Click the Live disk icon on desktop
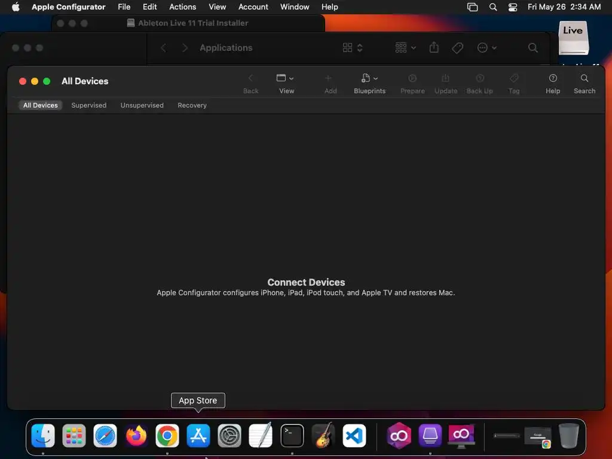This screenshot has width=612, height=459. pyautogui.click(x=573, y=38)
